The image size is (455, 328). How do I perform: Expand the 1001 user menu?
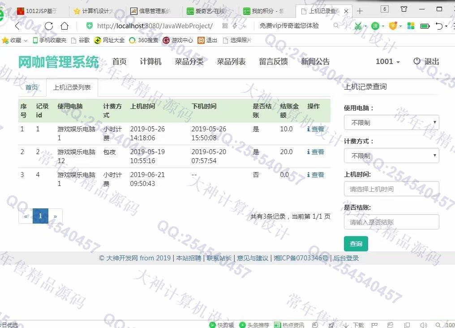tap(387, 62)
